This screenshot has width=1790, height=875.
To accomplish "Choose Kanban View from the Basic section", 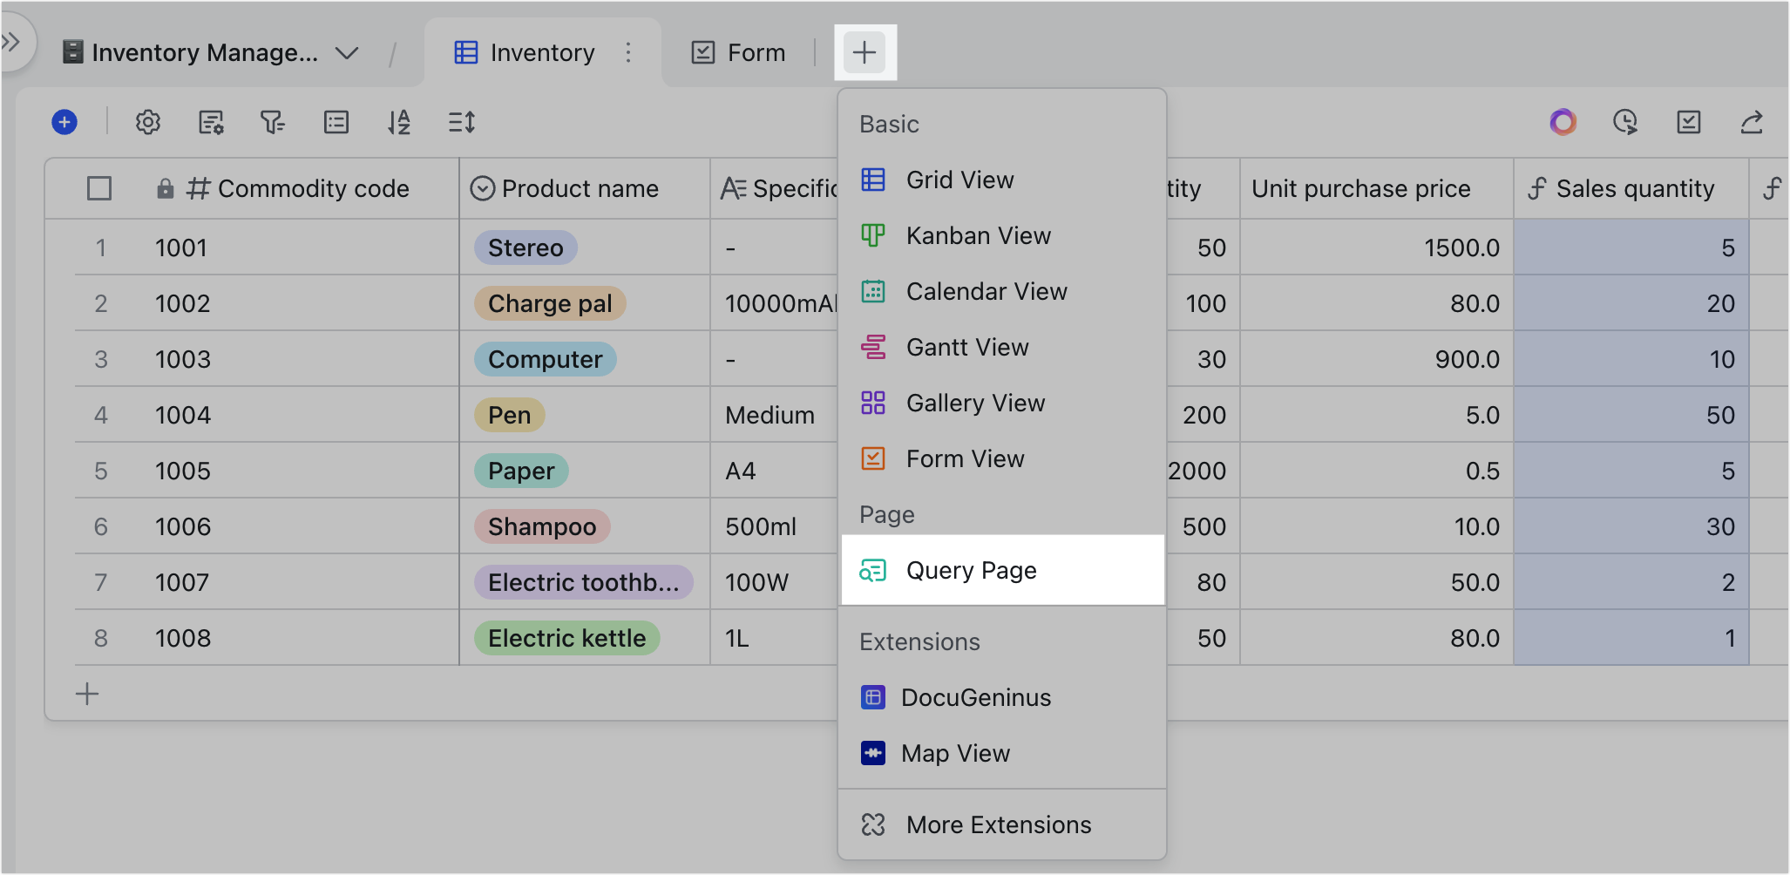I will [978, 235].
